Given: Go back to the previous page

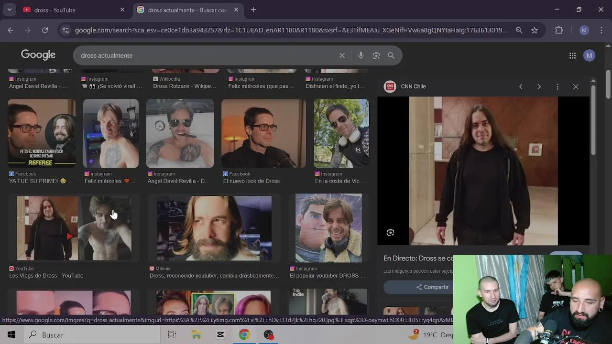Looking at the screenshot, I should coord(11,30).
